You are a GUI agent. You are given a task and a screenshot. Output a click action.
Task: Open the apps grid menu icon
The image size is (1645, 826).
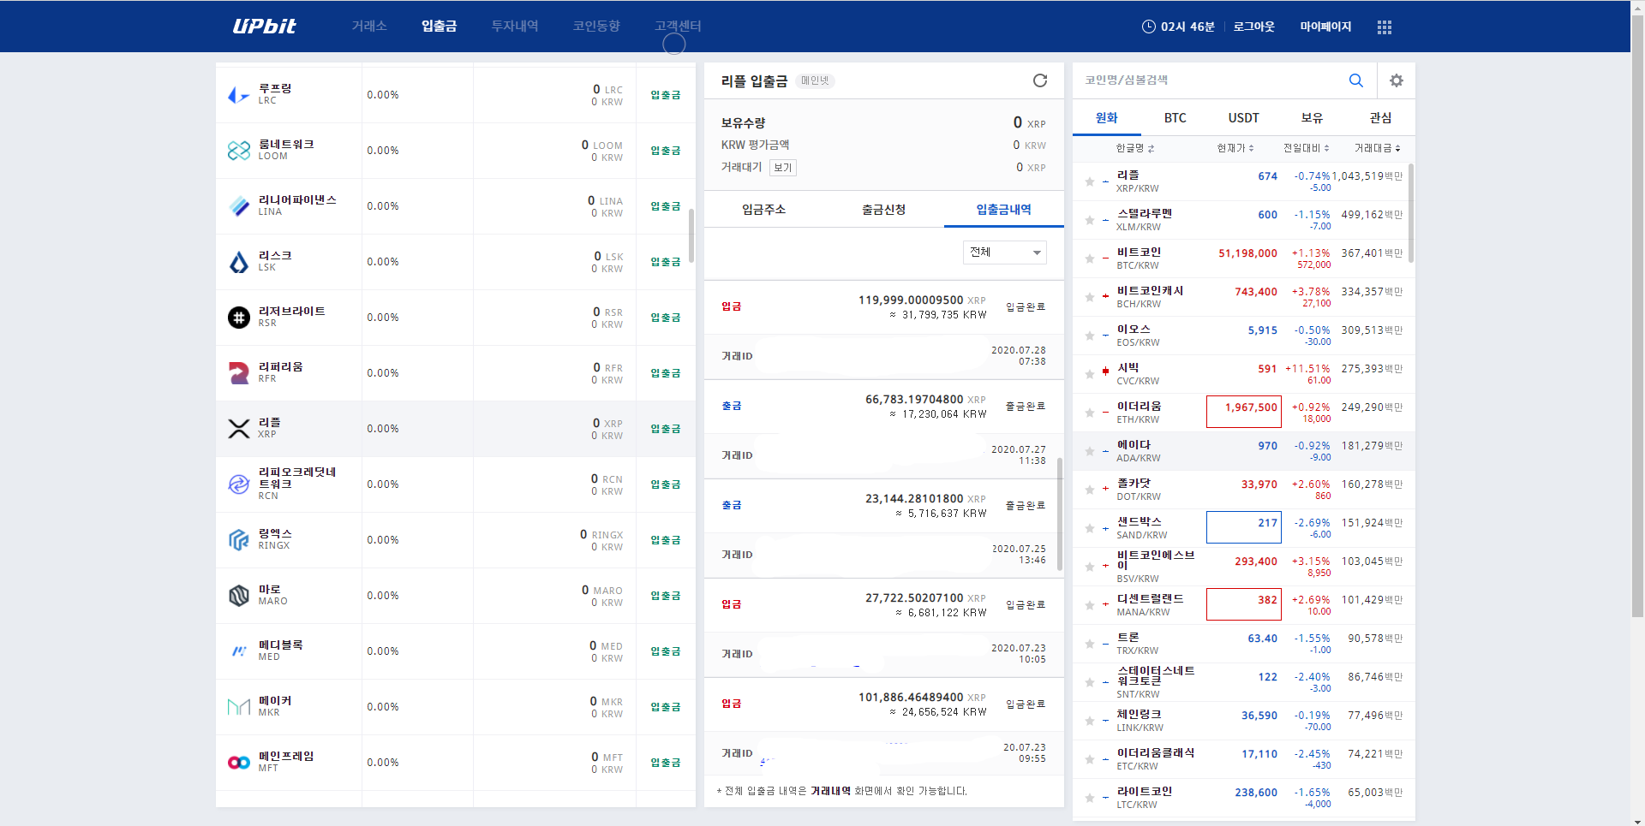[x=1384, y=27]
